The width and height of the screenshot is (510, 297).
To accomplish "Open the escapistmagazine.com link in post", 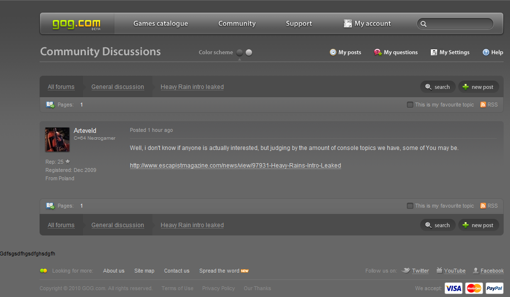I will (x=235, y=166).
